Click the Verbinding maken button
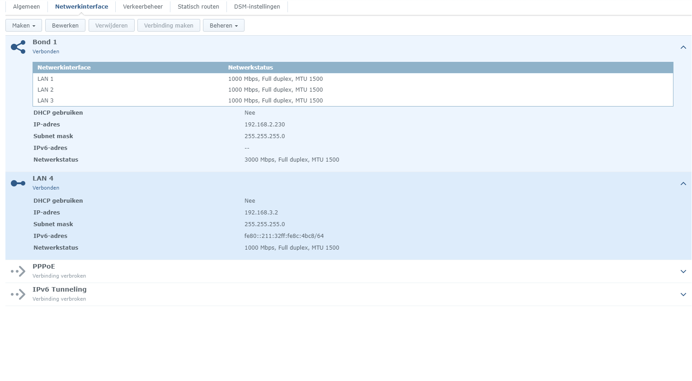The height and width of the screenshot is (381, 692). tap(169, 25)
